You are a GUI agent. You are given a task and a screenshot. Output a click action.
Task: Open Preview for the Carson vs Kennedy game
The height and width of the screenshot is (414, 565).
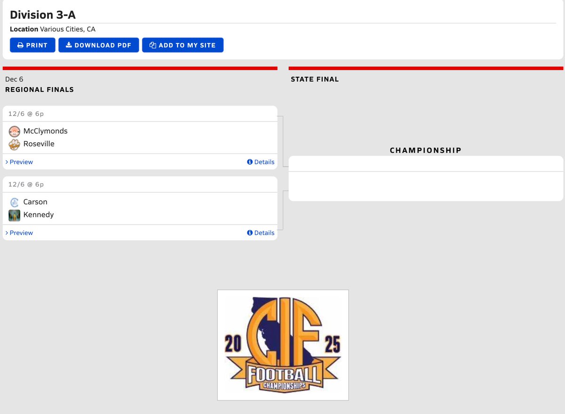[x=19, y=233]
